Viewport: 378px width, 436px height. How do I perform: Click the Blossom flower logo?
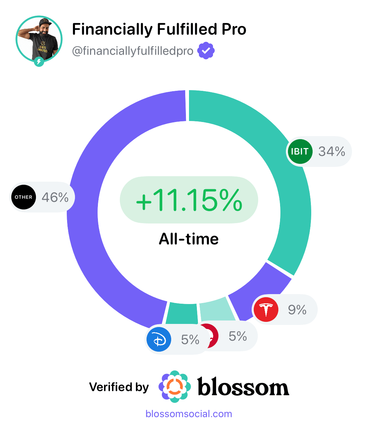pos(175,386)
